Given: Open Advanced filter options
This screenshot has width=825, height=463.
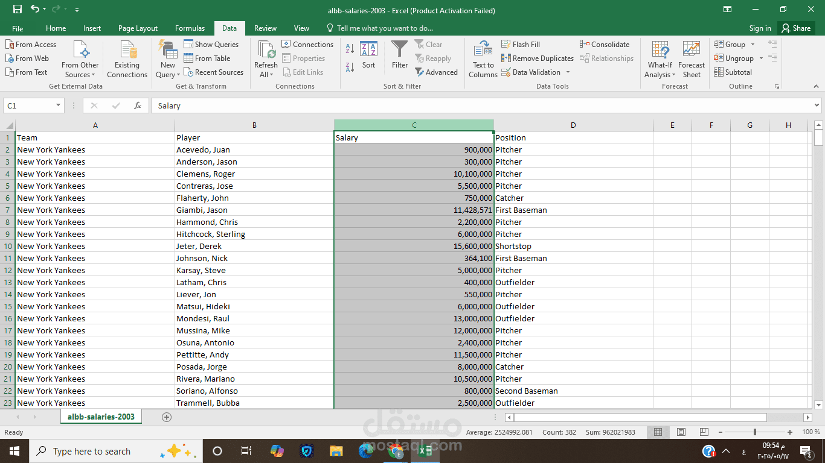Looking at the screenshot, I should (437, 72).
